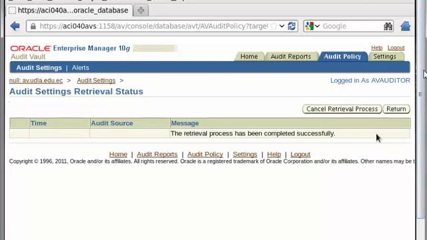Image resolution: width=427 pixels, height=240 pixels.
Task: Open the footer Settings link
Action: 245,154
